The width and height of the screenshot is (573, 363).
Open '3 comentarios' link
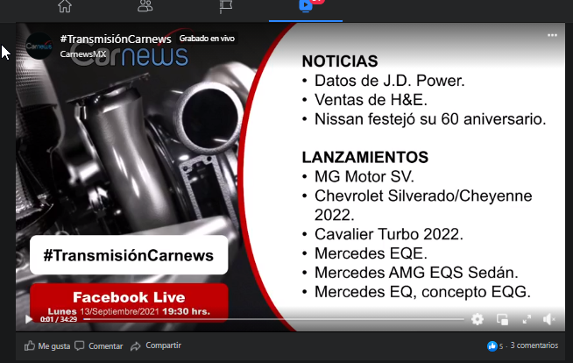coord(534,345)
